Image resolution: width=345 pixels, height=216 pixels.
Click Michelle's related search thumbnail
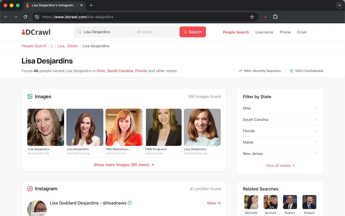pos(251,202)
